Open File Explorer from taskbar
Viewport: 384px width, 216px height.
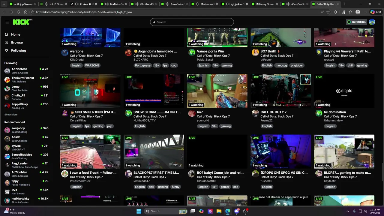[219, 211]
